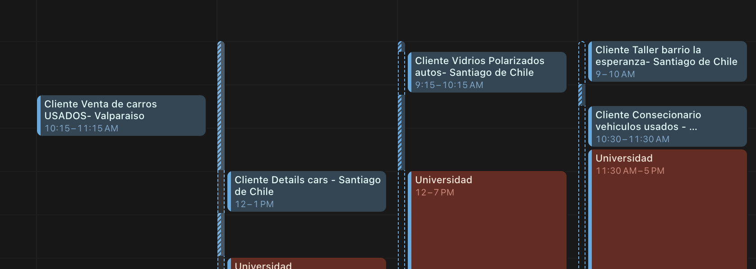Click striped bar between Vidrios Polarizados and Universidad

(x=400, y=133)
